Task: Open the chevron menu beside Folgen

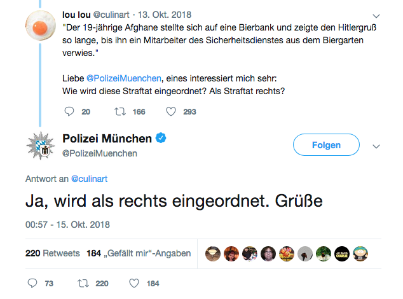Action: point(376,146)
